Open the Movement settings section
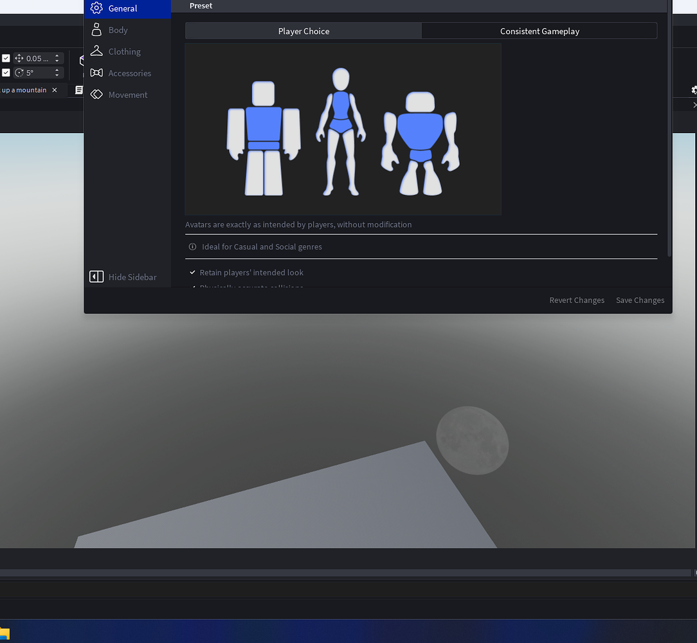Viewport: 697px width, 643px height. click(127, 95)
